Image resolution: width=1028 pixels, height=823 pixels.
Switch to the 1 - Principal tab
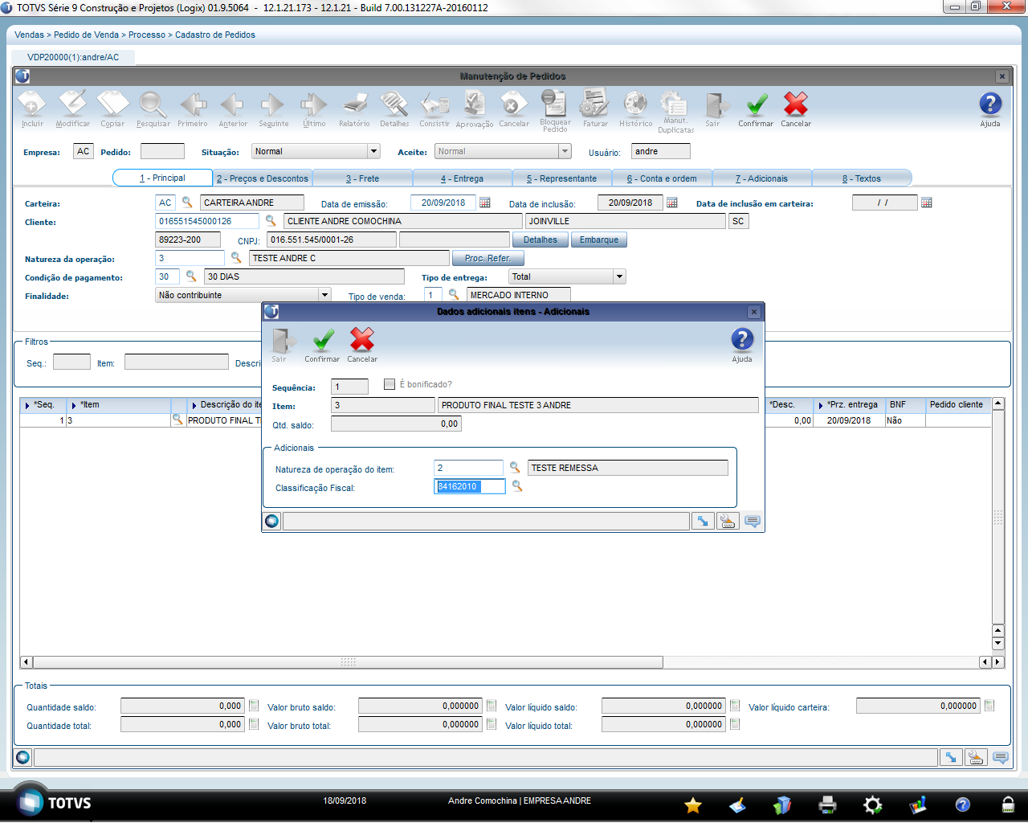click(162, 178)
